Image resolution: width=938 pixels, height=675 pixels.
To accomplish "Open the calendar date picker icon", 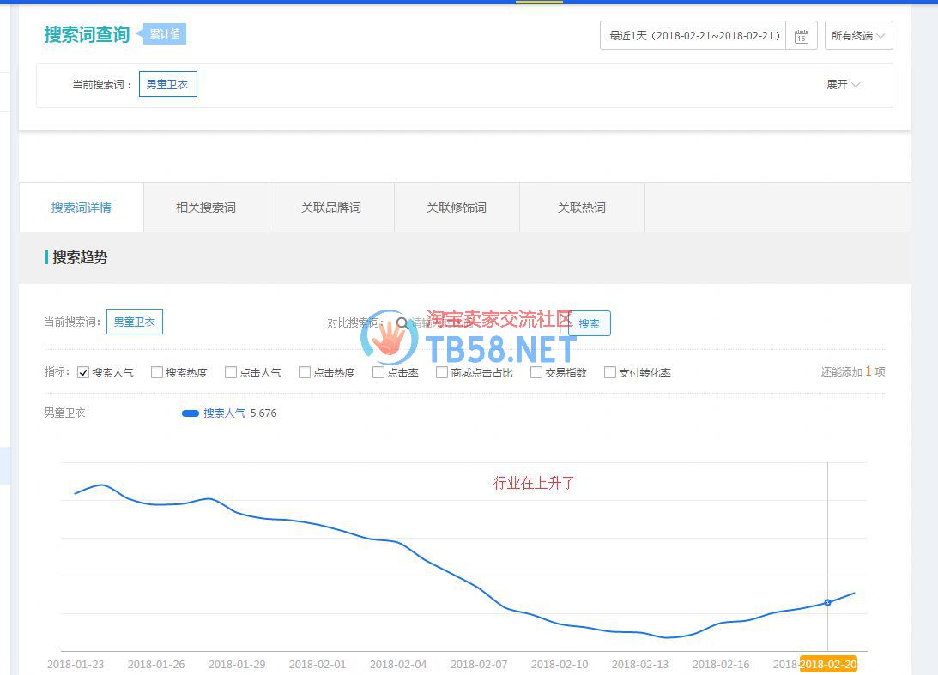I will pyautogui.click(x=801, y=36).
